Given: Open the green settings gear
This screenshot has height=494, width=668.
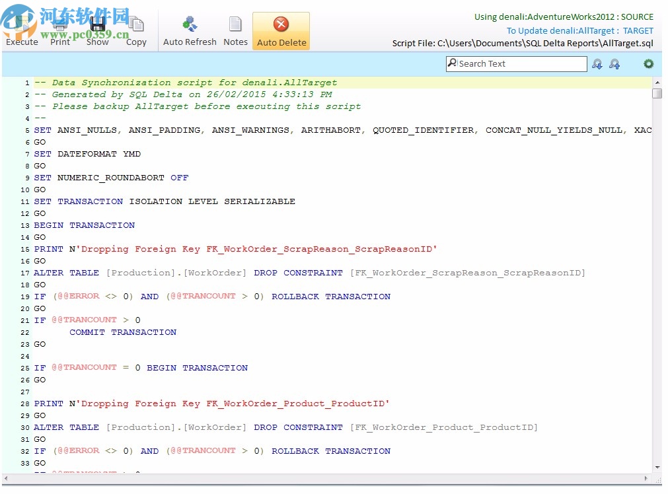Looking at the screenshot, I should click(x=648, y=63).
